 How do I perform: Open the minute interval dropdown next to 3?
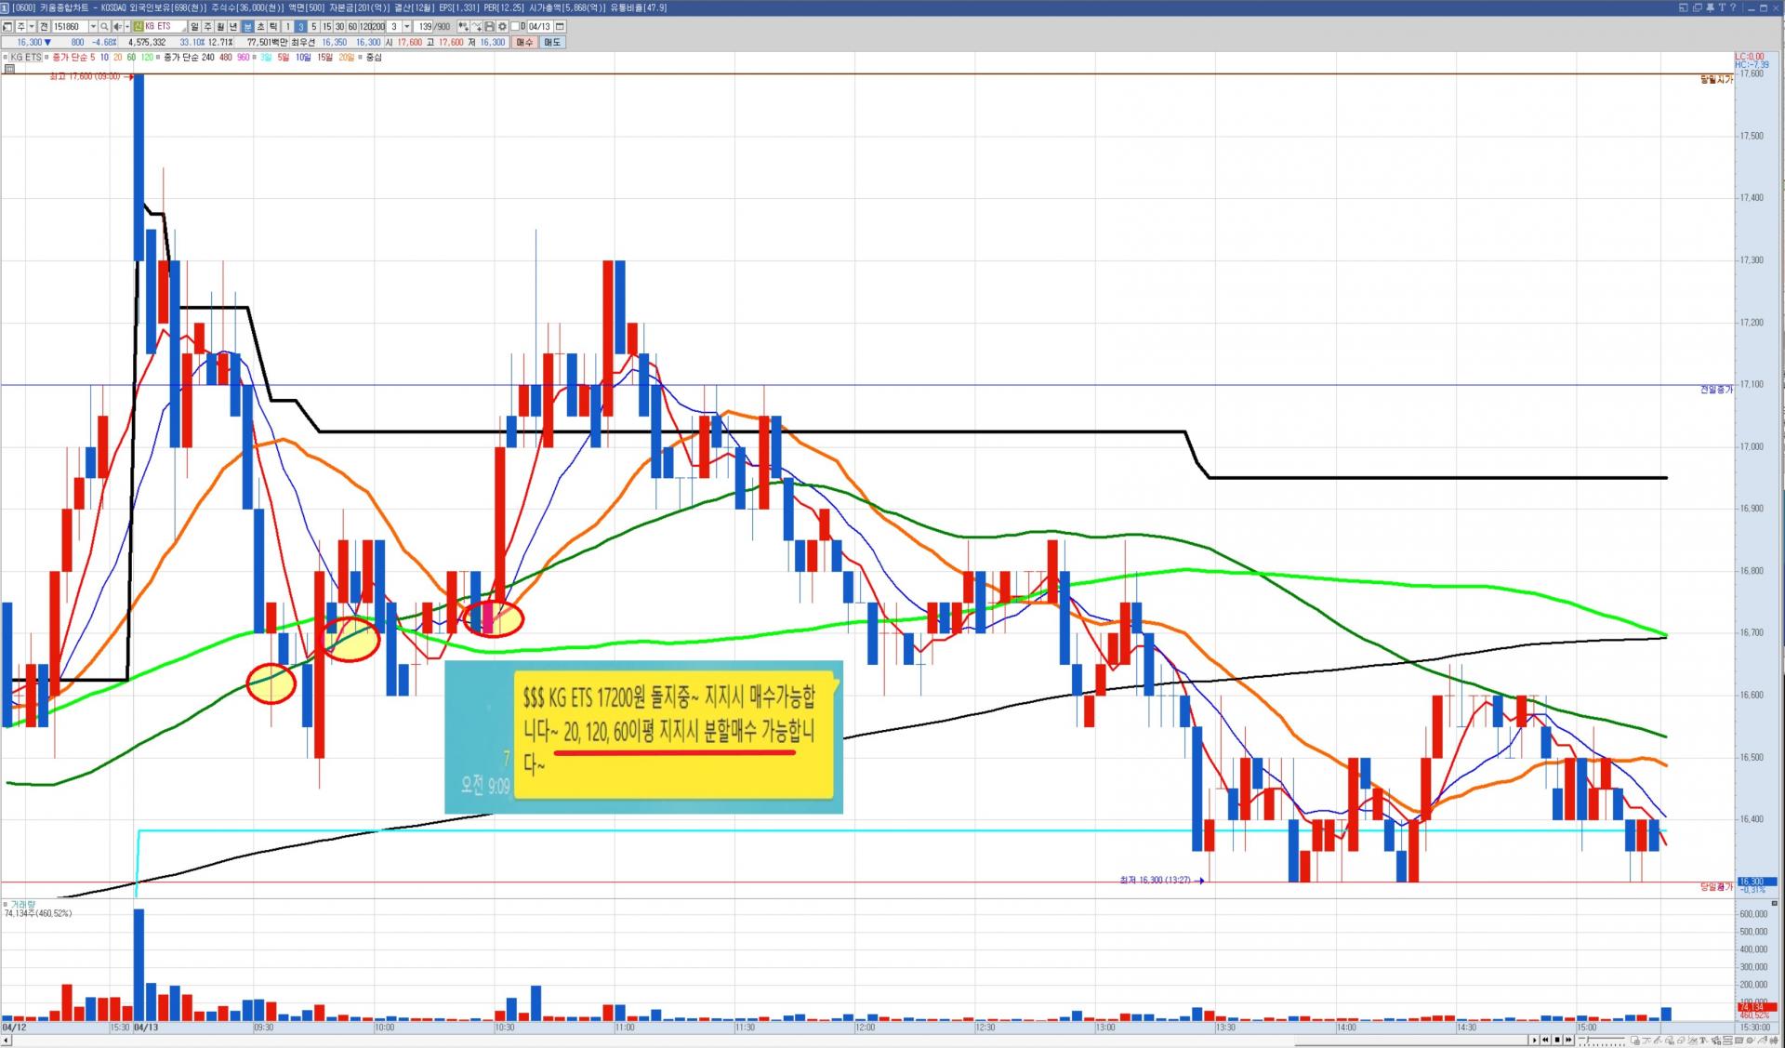click(406, 27)
